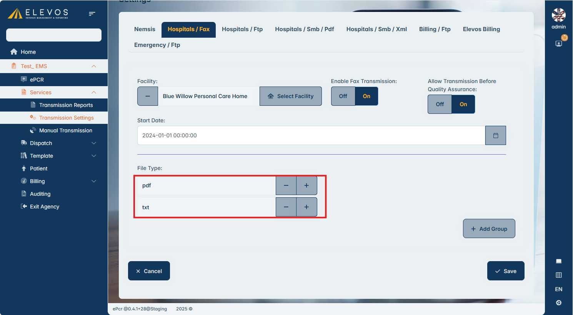Open the Elevos Billing tab
The image size is (573, 315).
(x=481, y=29)
